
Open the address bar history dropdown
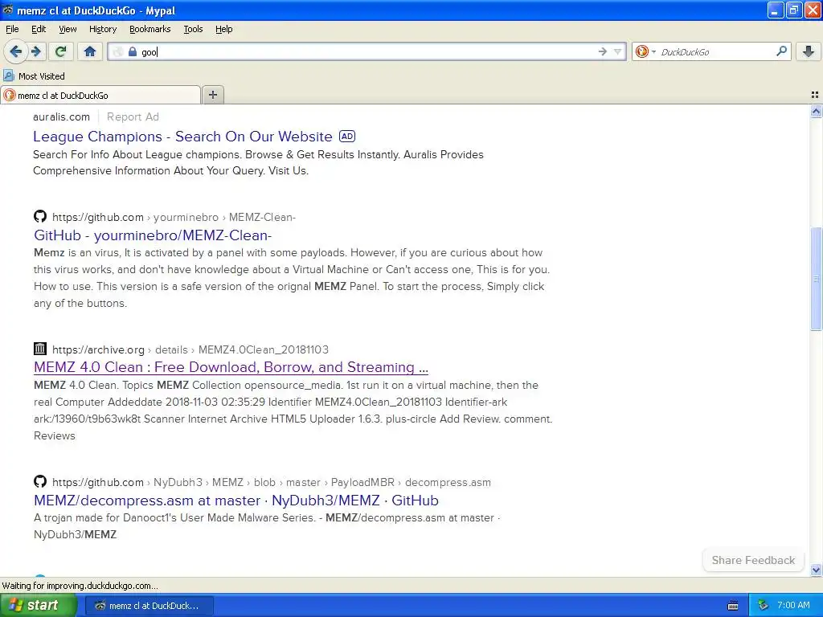click(x=618, y=51)
